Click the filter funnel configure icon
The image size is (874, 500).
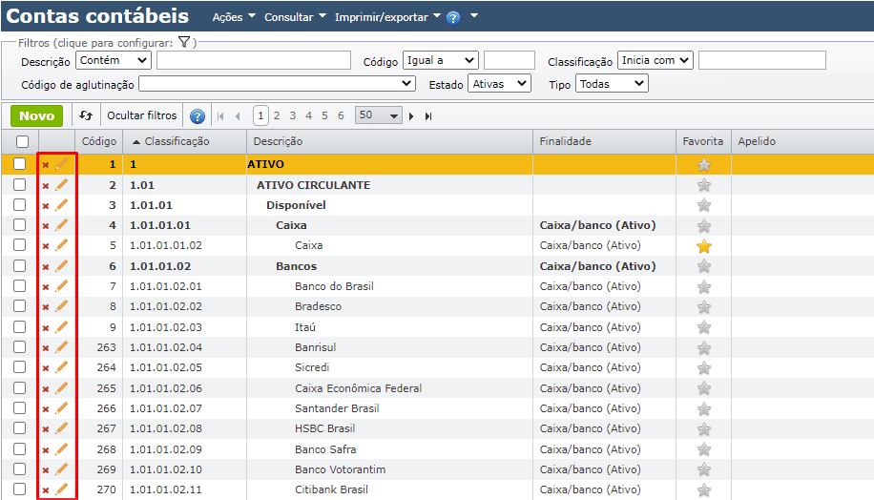185,42
